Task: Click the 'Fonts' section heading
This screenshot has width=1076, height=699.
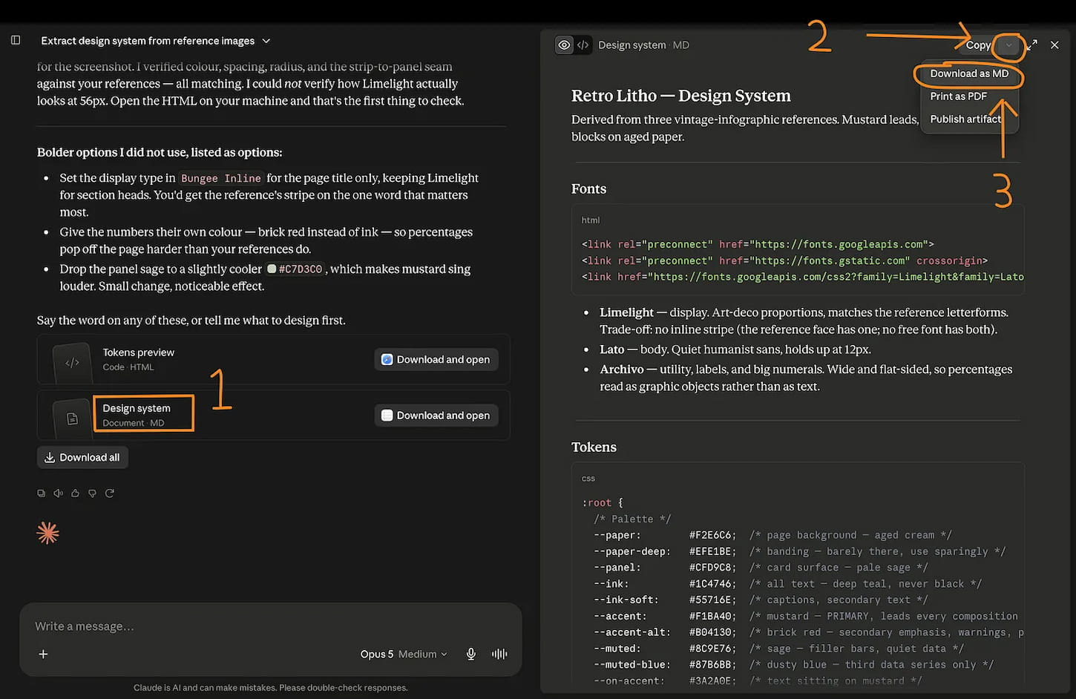Action: click(589, 188)
